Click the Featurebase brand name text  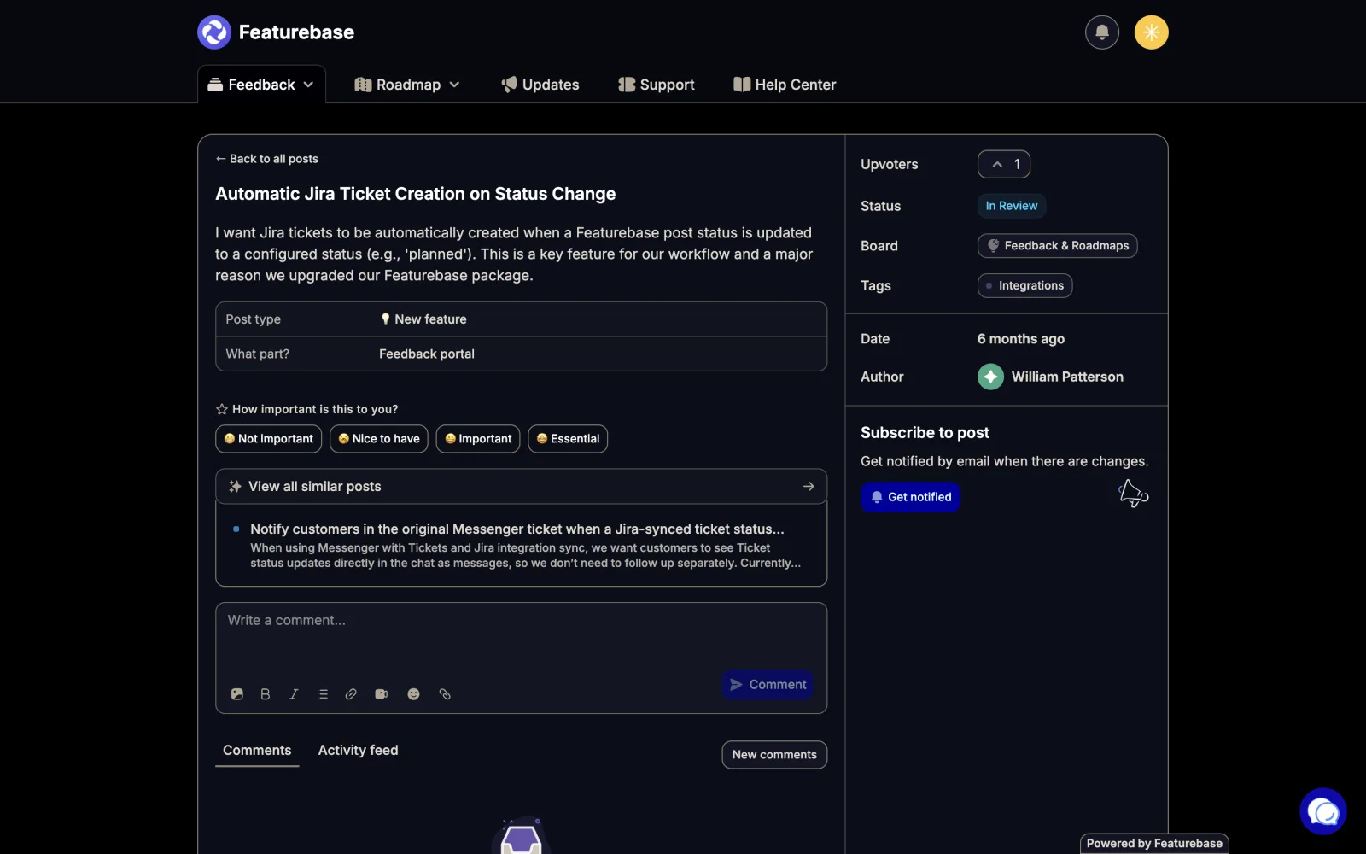click(296, 32)
